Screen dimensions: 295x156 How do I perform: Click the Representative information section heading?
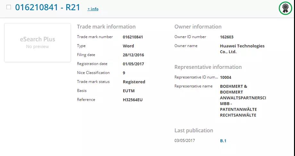click(x=208, y=67)
